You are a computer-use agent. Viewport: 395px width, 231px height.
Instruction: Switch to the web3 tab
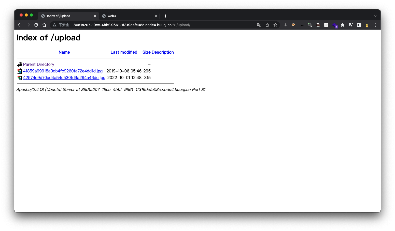[x=129, y=16]
